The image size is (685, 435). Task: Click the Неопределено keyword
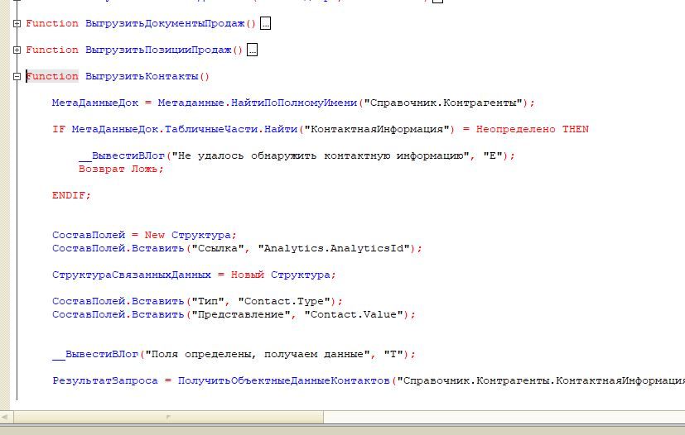tap(515, 129)
